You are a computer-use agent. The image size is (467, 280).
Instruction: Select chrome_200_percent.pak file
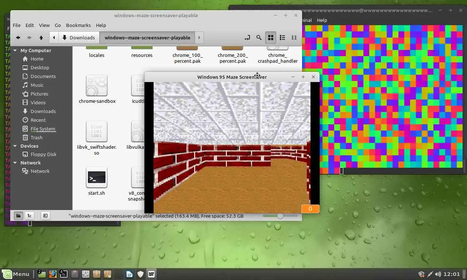point(232,55)
